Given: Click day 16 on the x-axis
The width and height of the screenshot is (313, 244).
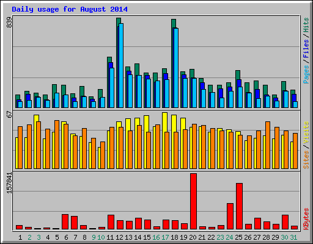Looking at the screenshot, I should coord(156,237).
